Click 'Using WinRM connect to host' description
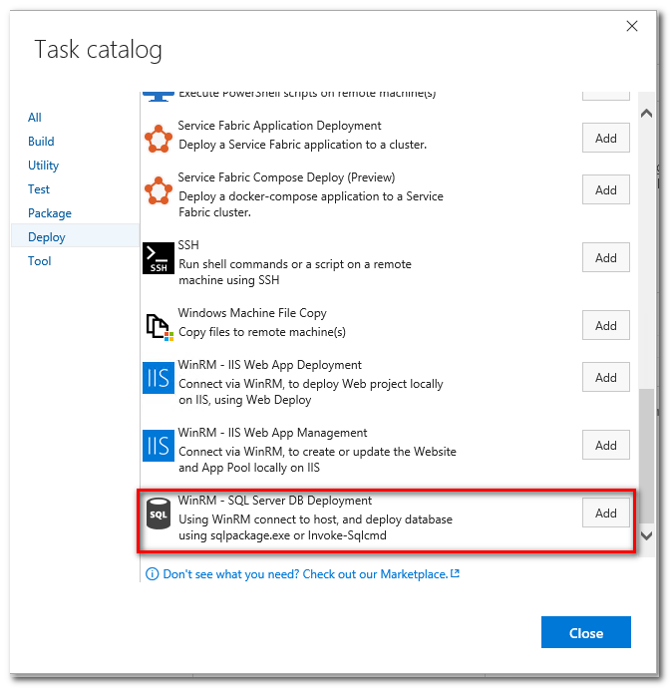Image resolution: width=670 pixels, height=688 pixels. (x=315, y=527)
